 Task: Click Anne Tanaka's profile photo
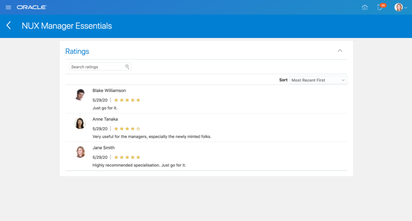(80, 123)
